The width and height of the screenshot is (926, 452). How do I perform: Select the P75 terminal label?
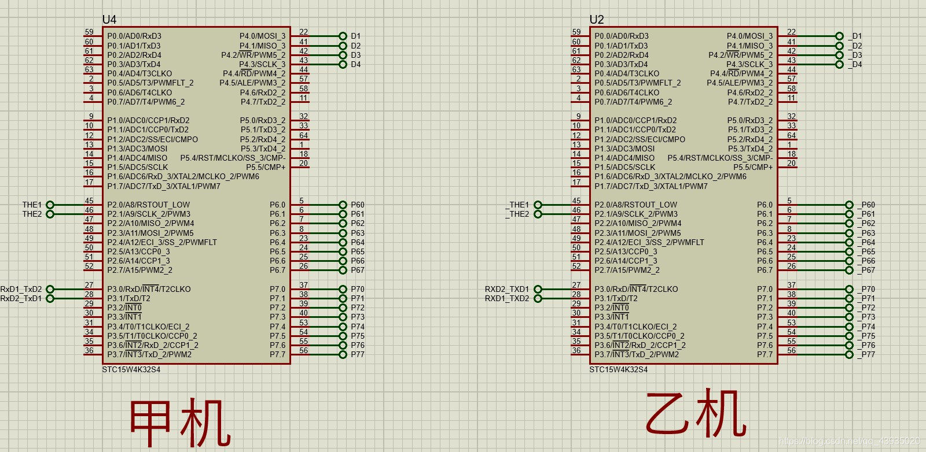pos(358,336)
